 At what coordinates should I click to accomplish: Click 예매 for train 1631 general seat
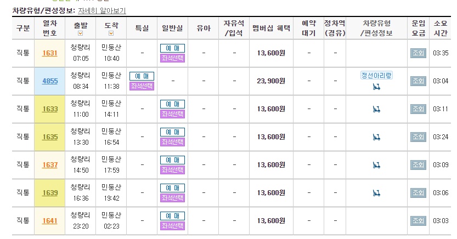[x=172, y=48]
